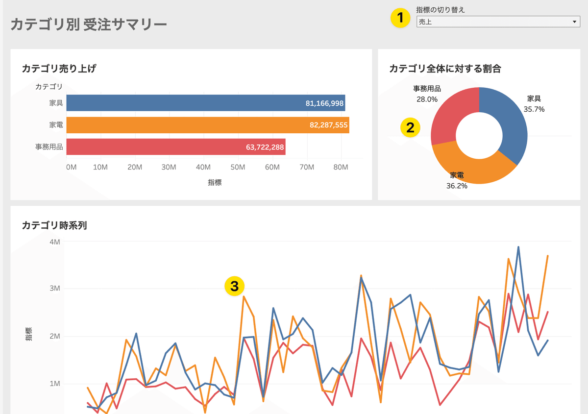This screenshot has height=414, width=588.
Task: Select the red 事務用品 bar
Action: (176, 147)
